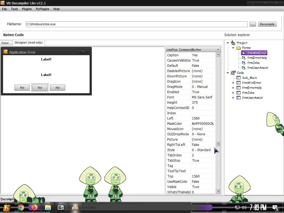
Task: Click the frmJoke form icon under Forms
Action: 244,63
